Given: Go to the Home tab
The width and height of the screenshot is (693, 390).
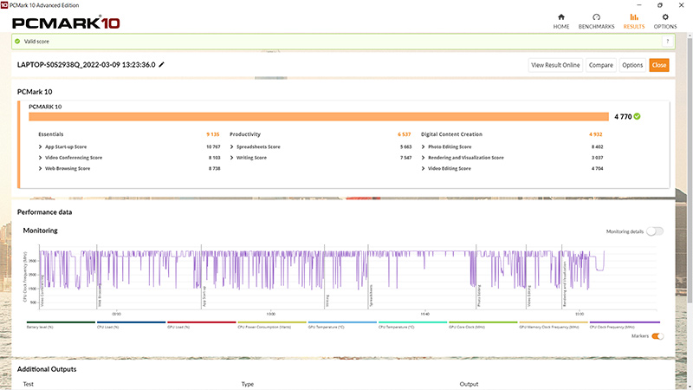Looking at the screenshot, I should (560, 21).
